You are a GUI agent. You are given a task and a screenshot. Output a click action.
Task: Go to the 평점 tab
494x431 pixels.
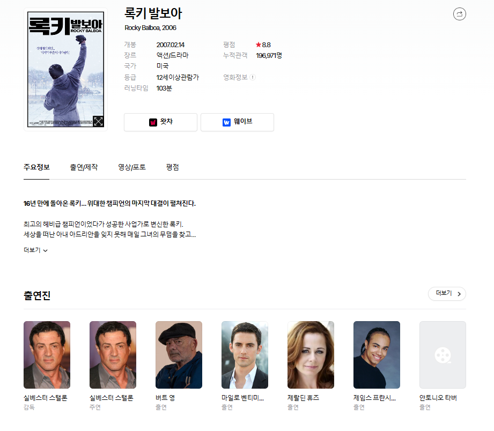(x=172, y=167)
